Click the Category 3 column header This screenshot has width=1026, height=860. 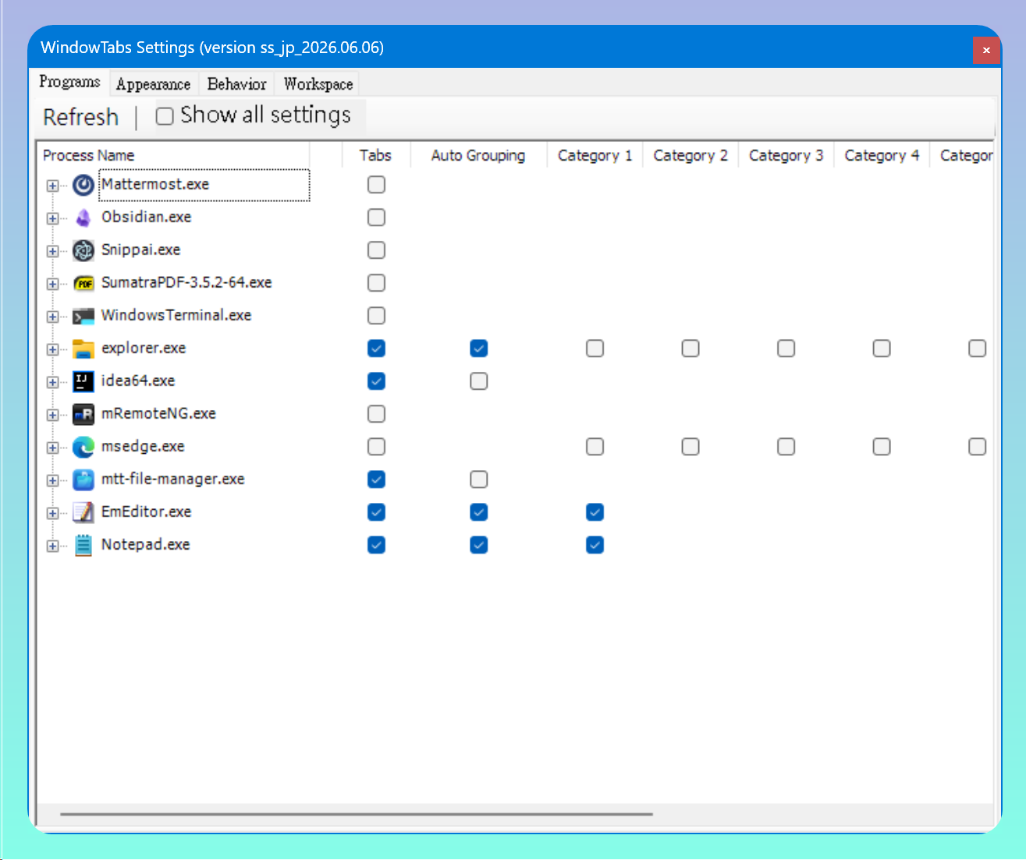[x=786, y=155]
